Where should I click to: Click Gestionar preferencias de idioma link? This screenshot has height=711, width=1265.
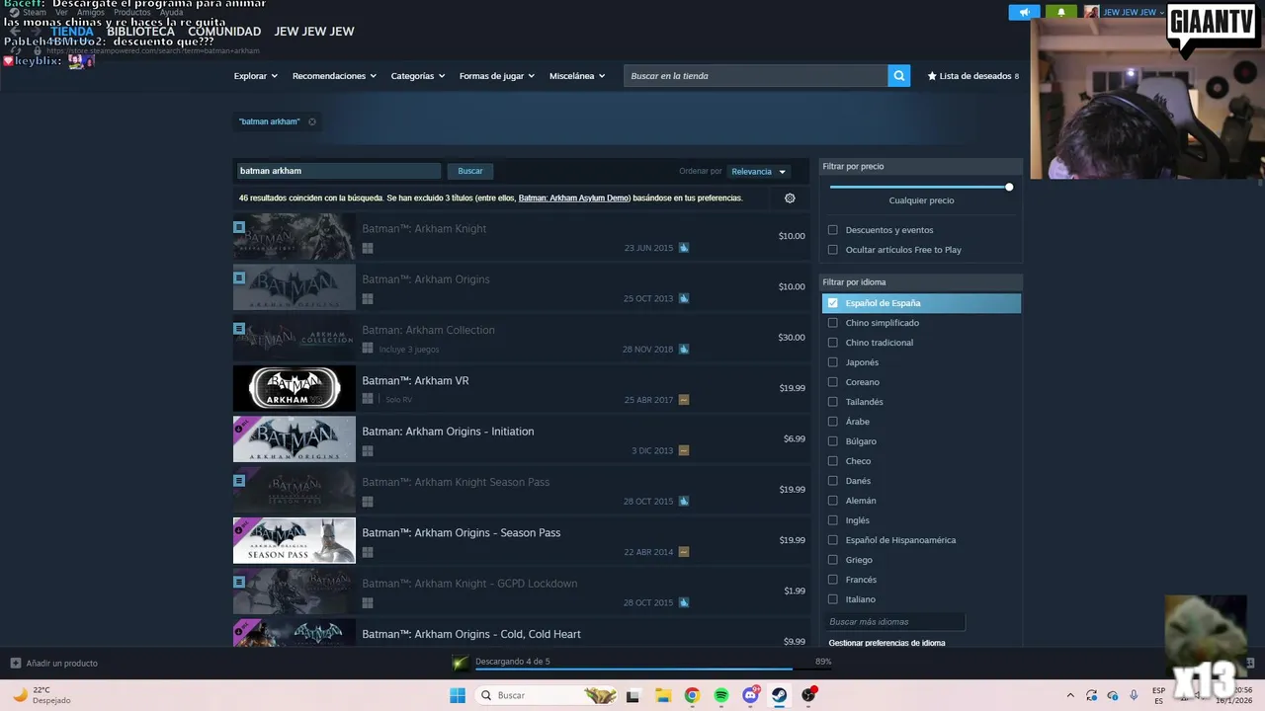tap(886, 643)
